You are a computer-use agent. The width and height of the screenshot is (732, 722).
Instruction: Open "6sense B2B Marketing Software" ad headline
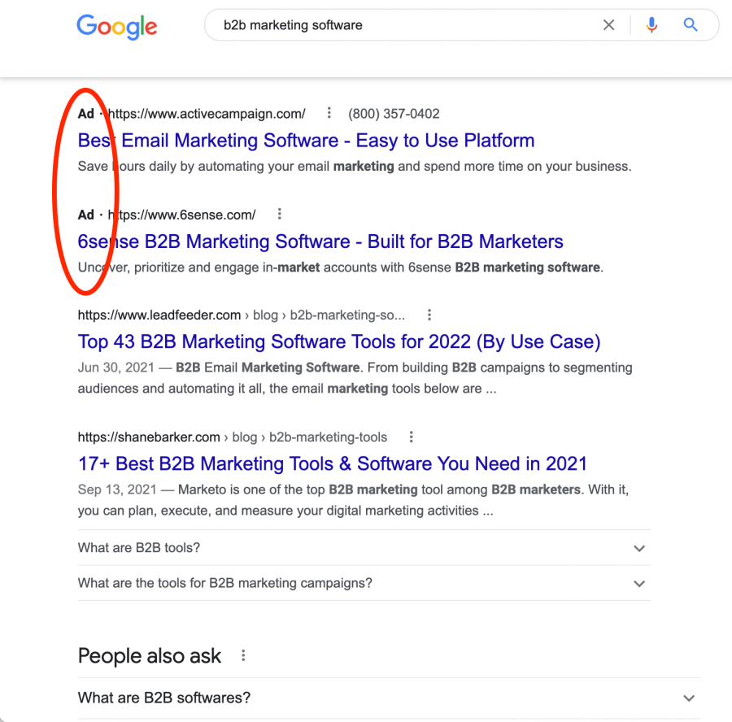(320, 241)
